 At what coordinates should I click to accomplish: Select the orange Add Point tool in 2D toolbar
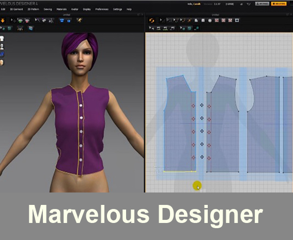point(189,20)
